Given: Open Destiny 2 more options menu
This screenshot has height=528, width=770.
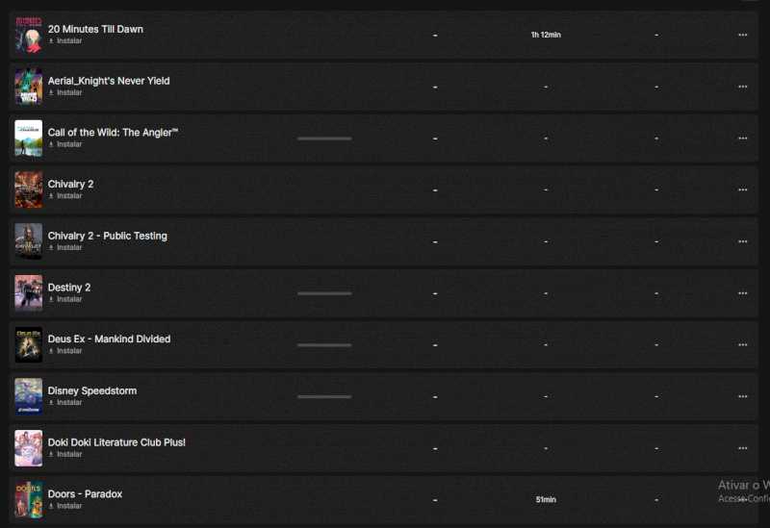Looking at the screenshot, I should [x=742, y=293].
